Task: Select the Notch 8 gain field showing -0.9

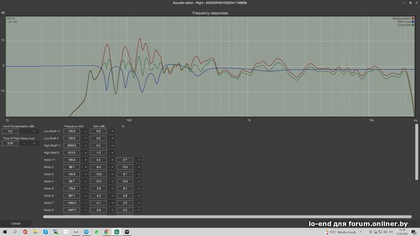Action: (x=98, y=210)
